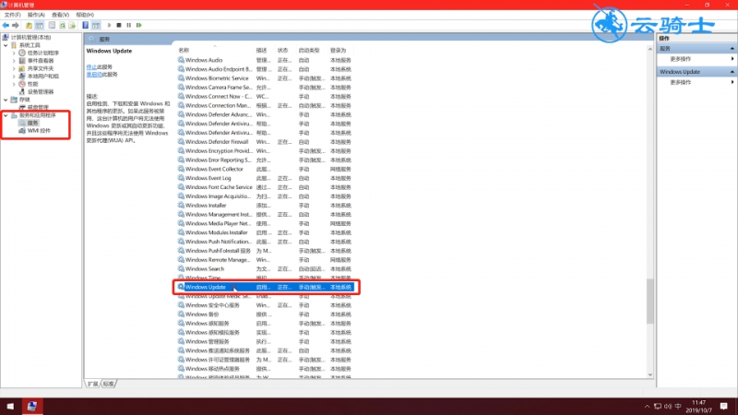Select the 事件查看器 icon in tree
738x415 pixels.
pyautogui.click(x=22, y=61)
